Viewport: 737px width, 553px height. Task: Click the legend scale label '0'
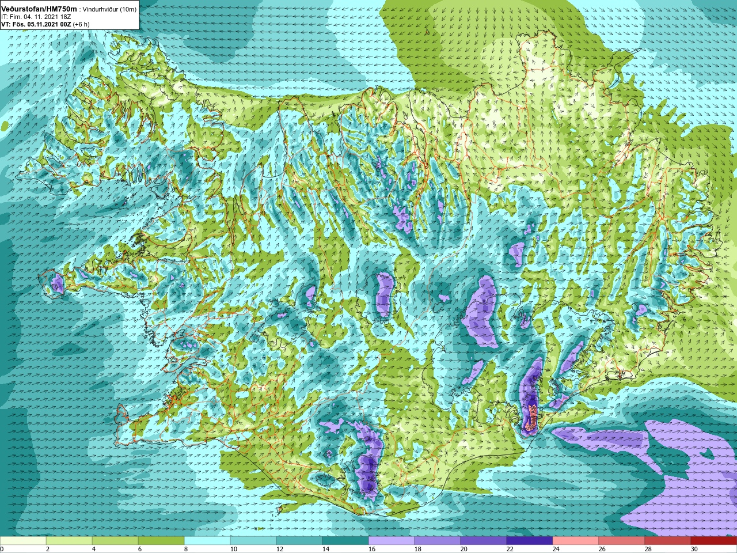(2, 549)
